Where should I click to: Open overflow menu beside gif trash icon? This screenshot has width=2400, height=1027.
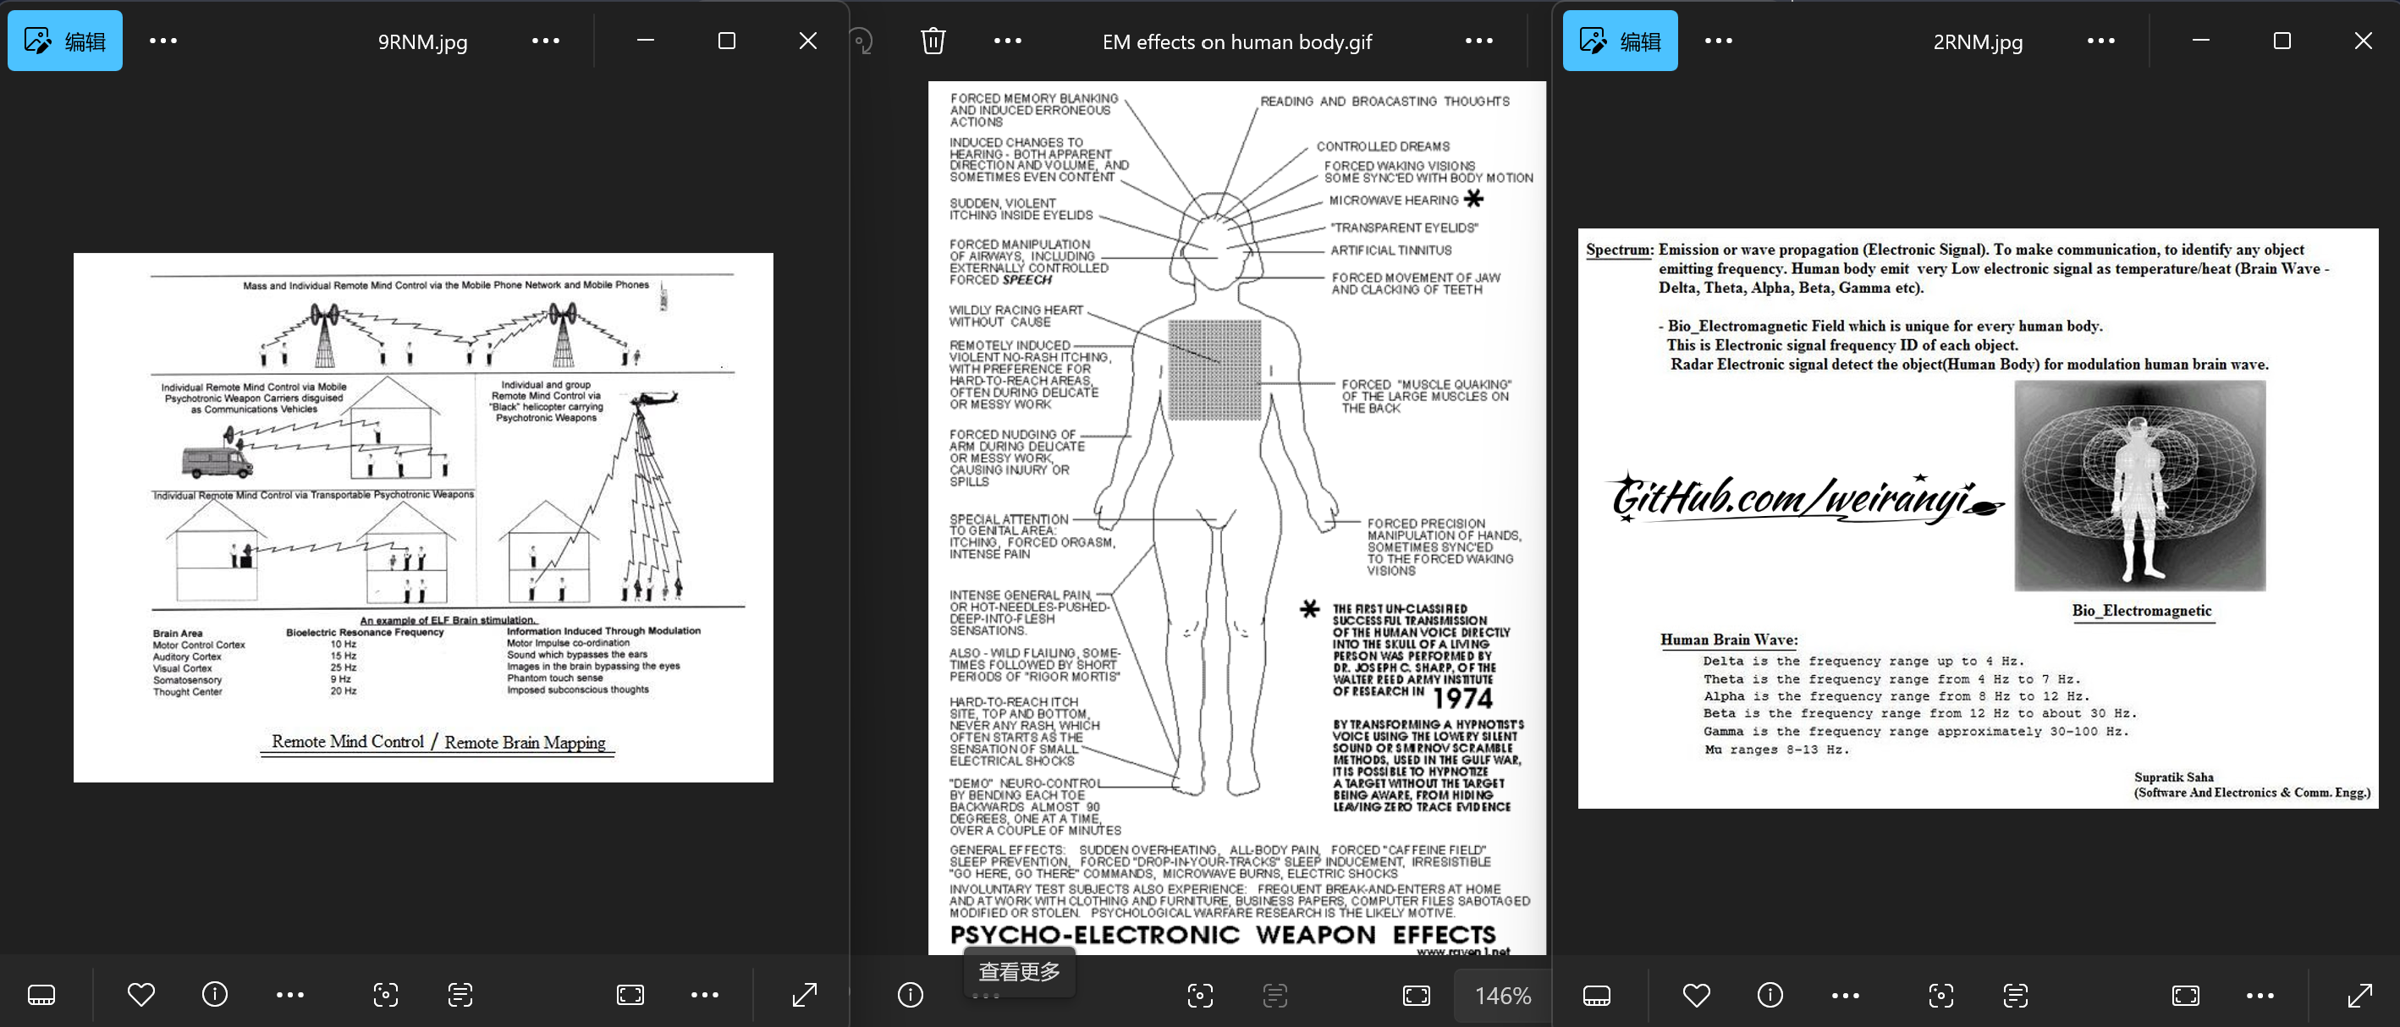1007,41
